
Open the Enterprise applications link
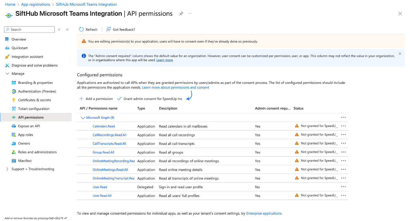[x=264, y=213]
